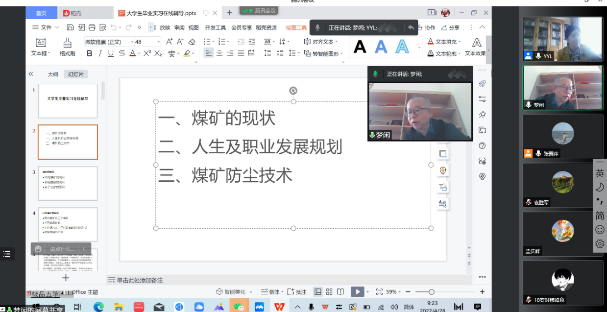Undo the last action
This screenshot has height=312, width=607.
click(x=114, y=27)
